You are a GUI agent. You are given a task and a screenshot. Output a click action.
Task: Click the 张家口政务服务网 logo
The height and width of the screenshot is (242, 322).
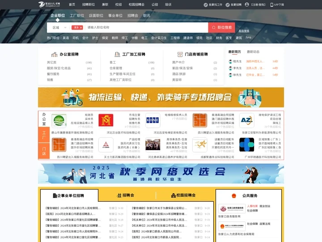[x=232, y=209]
